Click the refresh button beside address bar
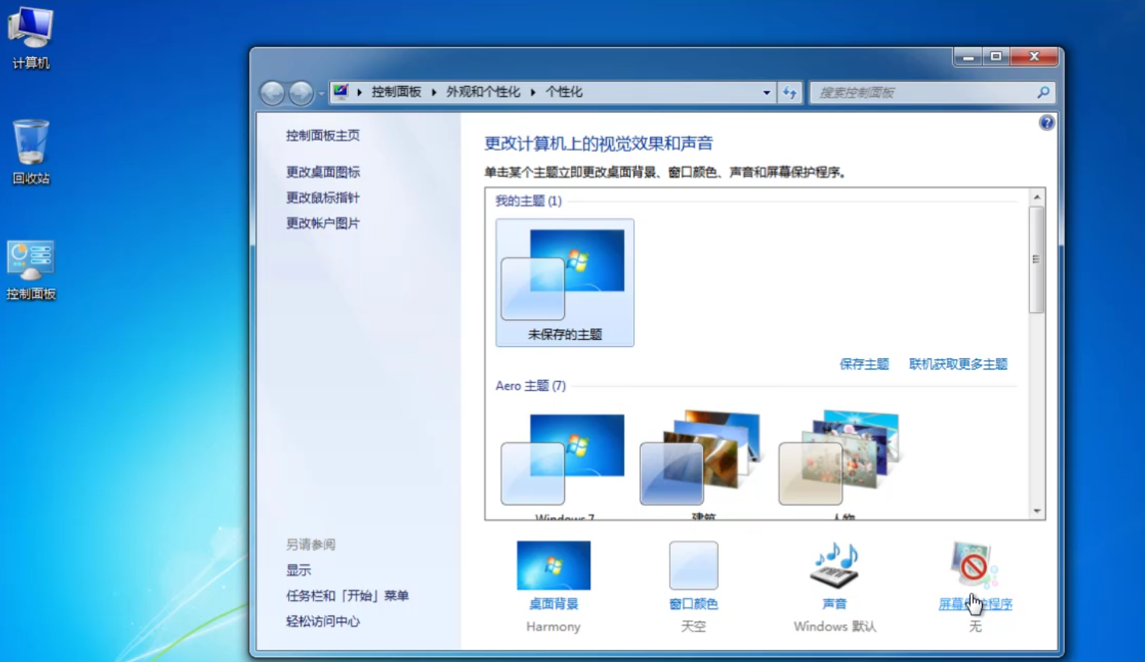Viewport: 1145px width, 662px height. 790,92
